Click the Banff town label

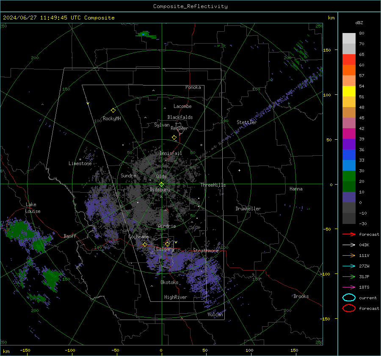click(x=70, y=236)
